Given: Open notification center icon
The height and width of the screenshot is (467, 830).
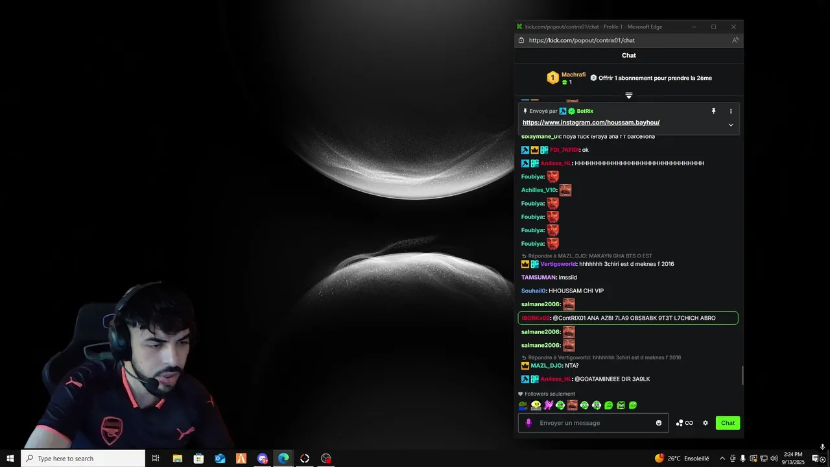Looking at the screenshot, I should (x=816, y=459).
